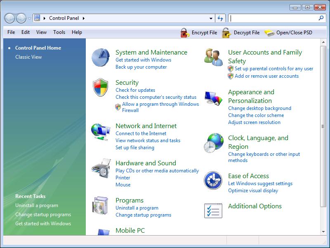Open the Help menu

[x=77, y=32]
